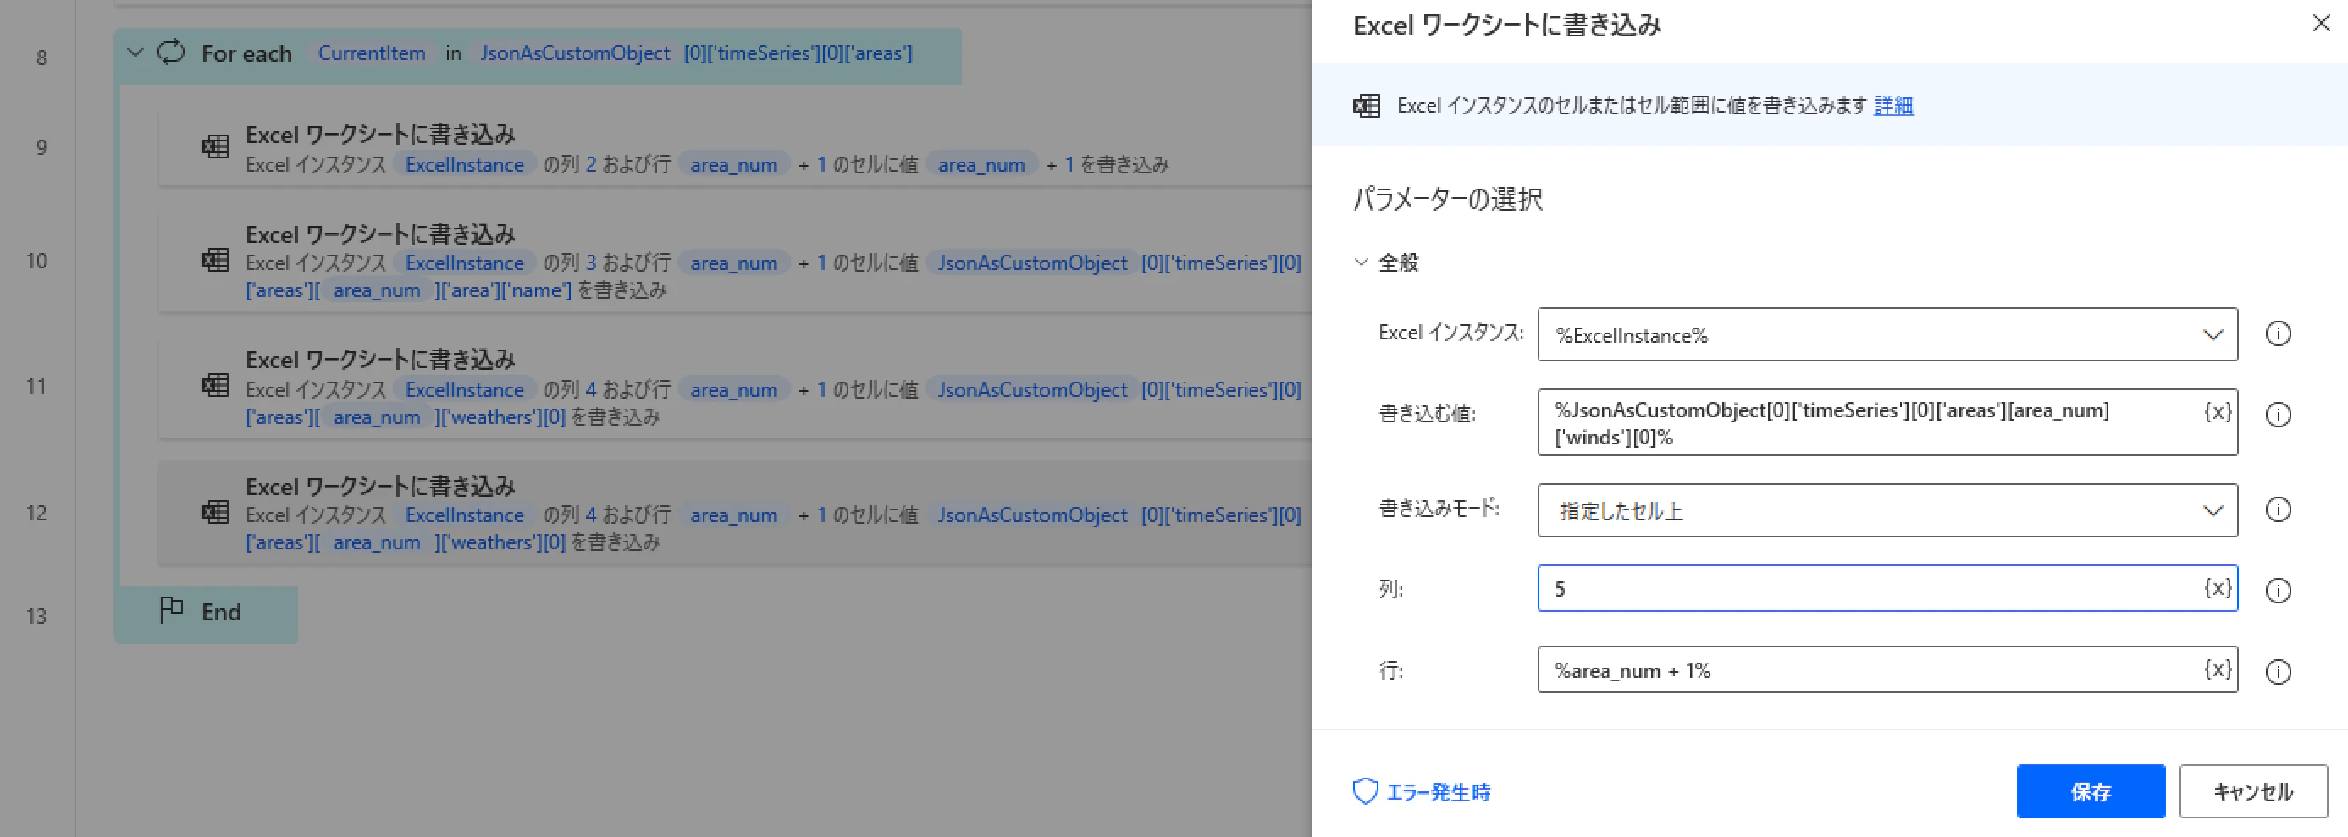Viewport: 2348px width, 837px height.
Task: Click the shield icon for error handling
Action: coord(1364,791)
